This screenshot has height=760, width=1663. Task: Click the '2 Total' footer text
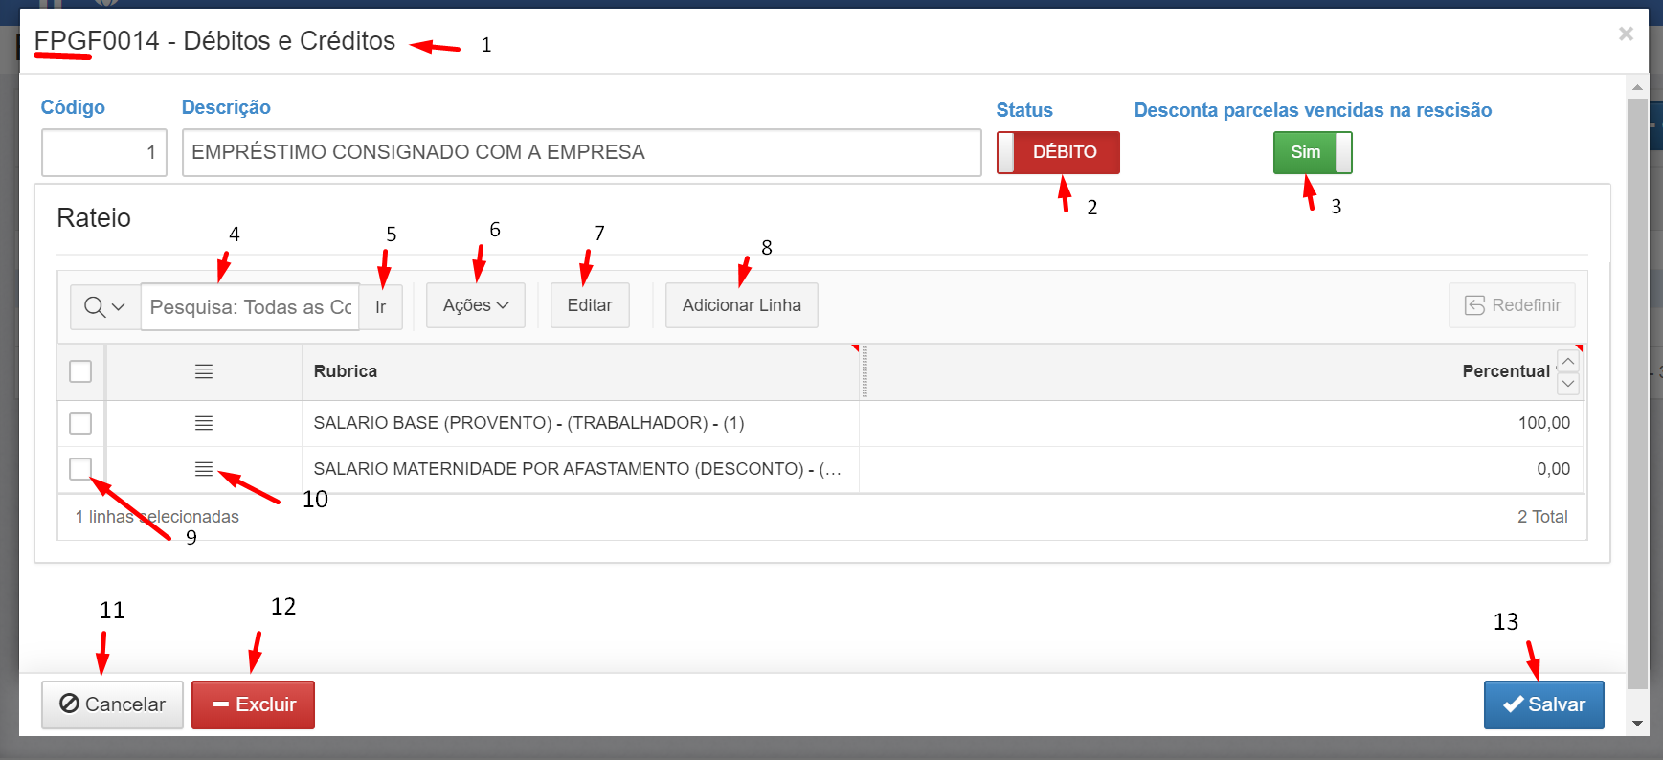point(1542,517)
